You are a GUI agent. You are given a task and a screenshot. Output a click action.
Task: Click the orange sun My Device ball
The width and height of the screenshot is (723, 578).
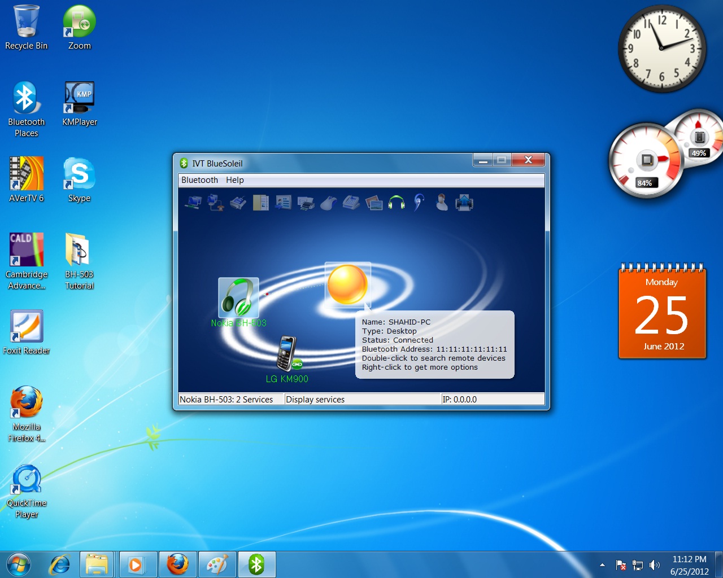[347, 284]
